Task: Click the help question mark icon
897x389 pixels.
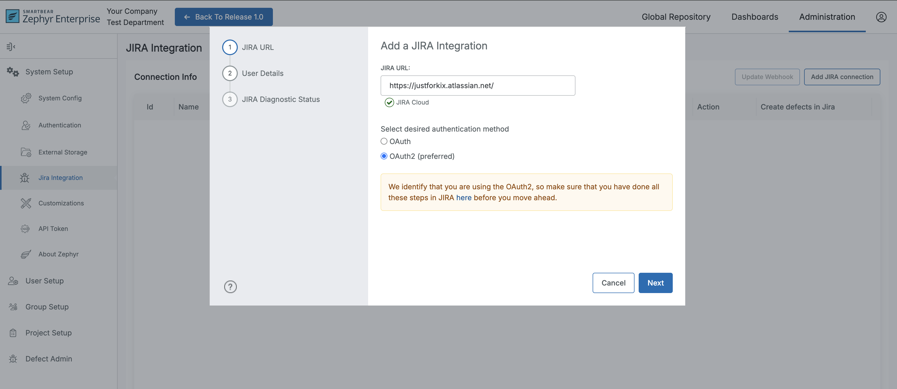Action: pyautogui.click(x=230, y=287)
